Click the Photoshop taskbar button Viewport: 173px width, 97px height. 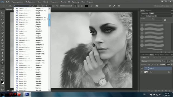pos(27,94)
